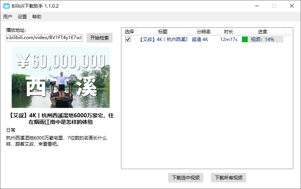301x189 pixels.
Task: Click the 分辨率 column header
Action: [x=204, y=32]
